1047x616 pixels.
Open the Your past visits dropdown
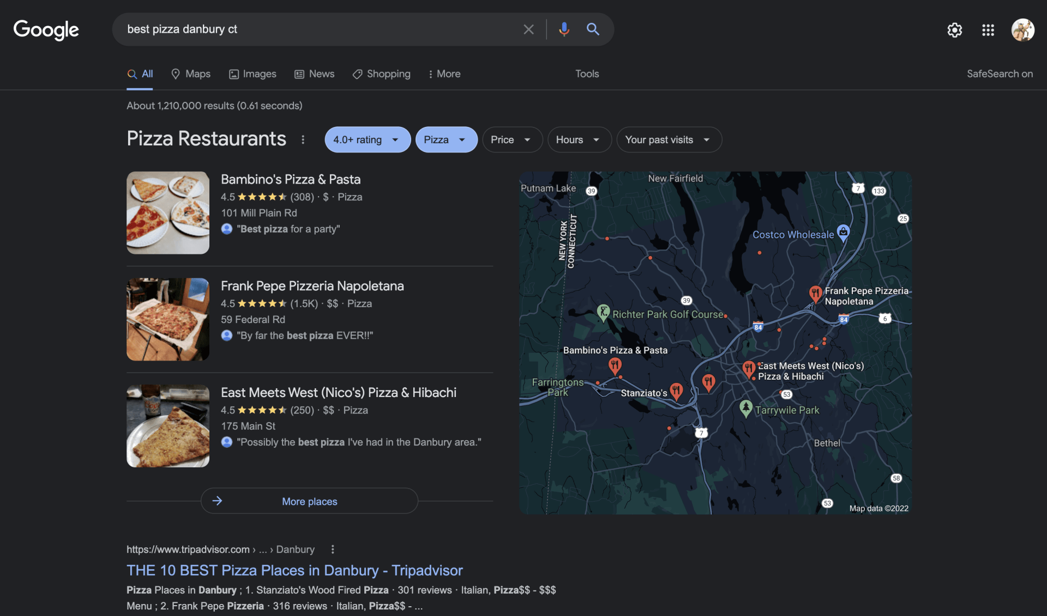tap(668, 140)
